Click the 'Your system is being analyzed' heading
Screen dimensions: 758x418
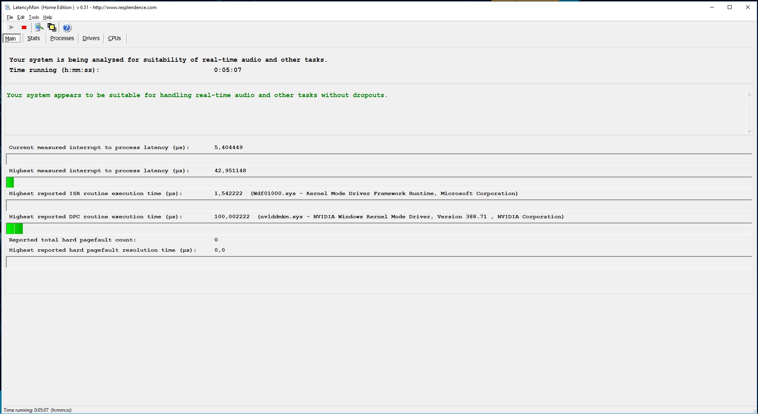click(168, 60)
